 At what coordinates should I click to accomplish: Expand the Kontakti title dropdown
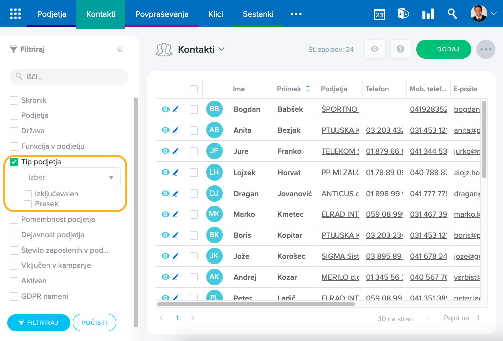(221, 49)
